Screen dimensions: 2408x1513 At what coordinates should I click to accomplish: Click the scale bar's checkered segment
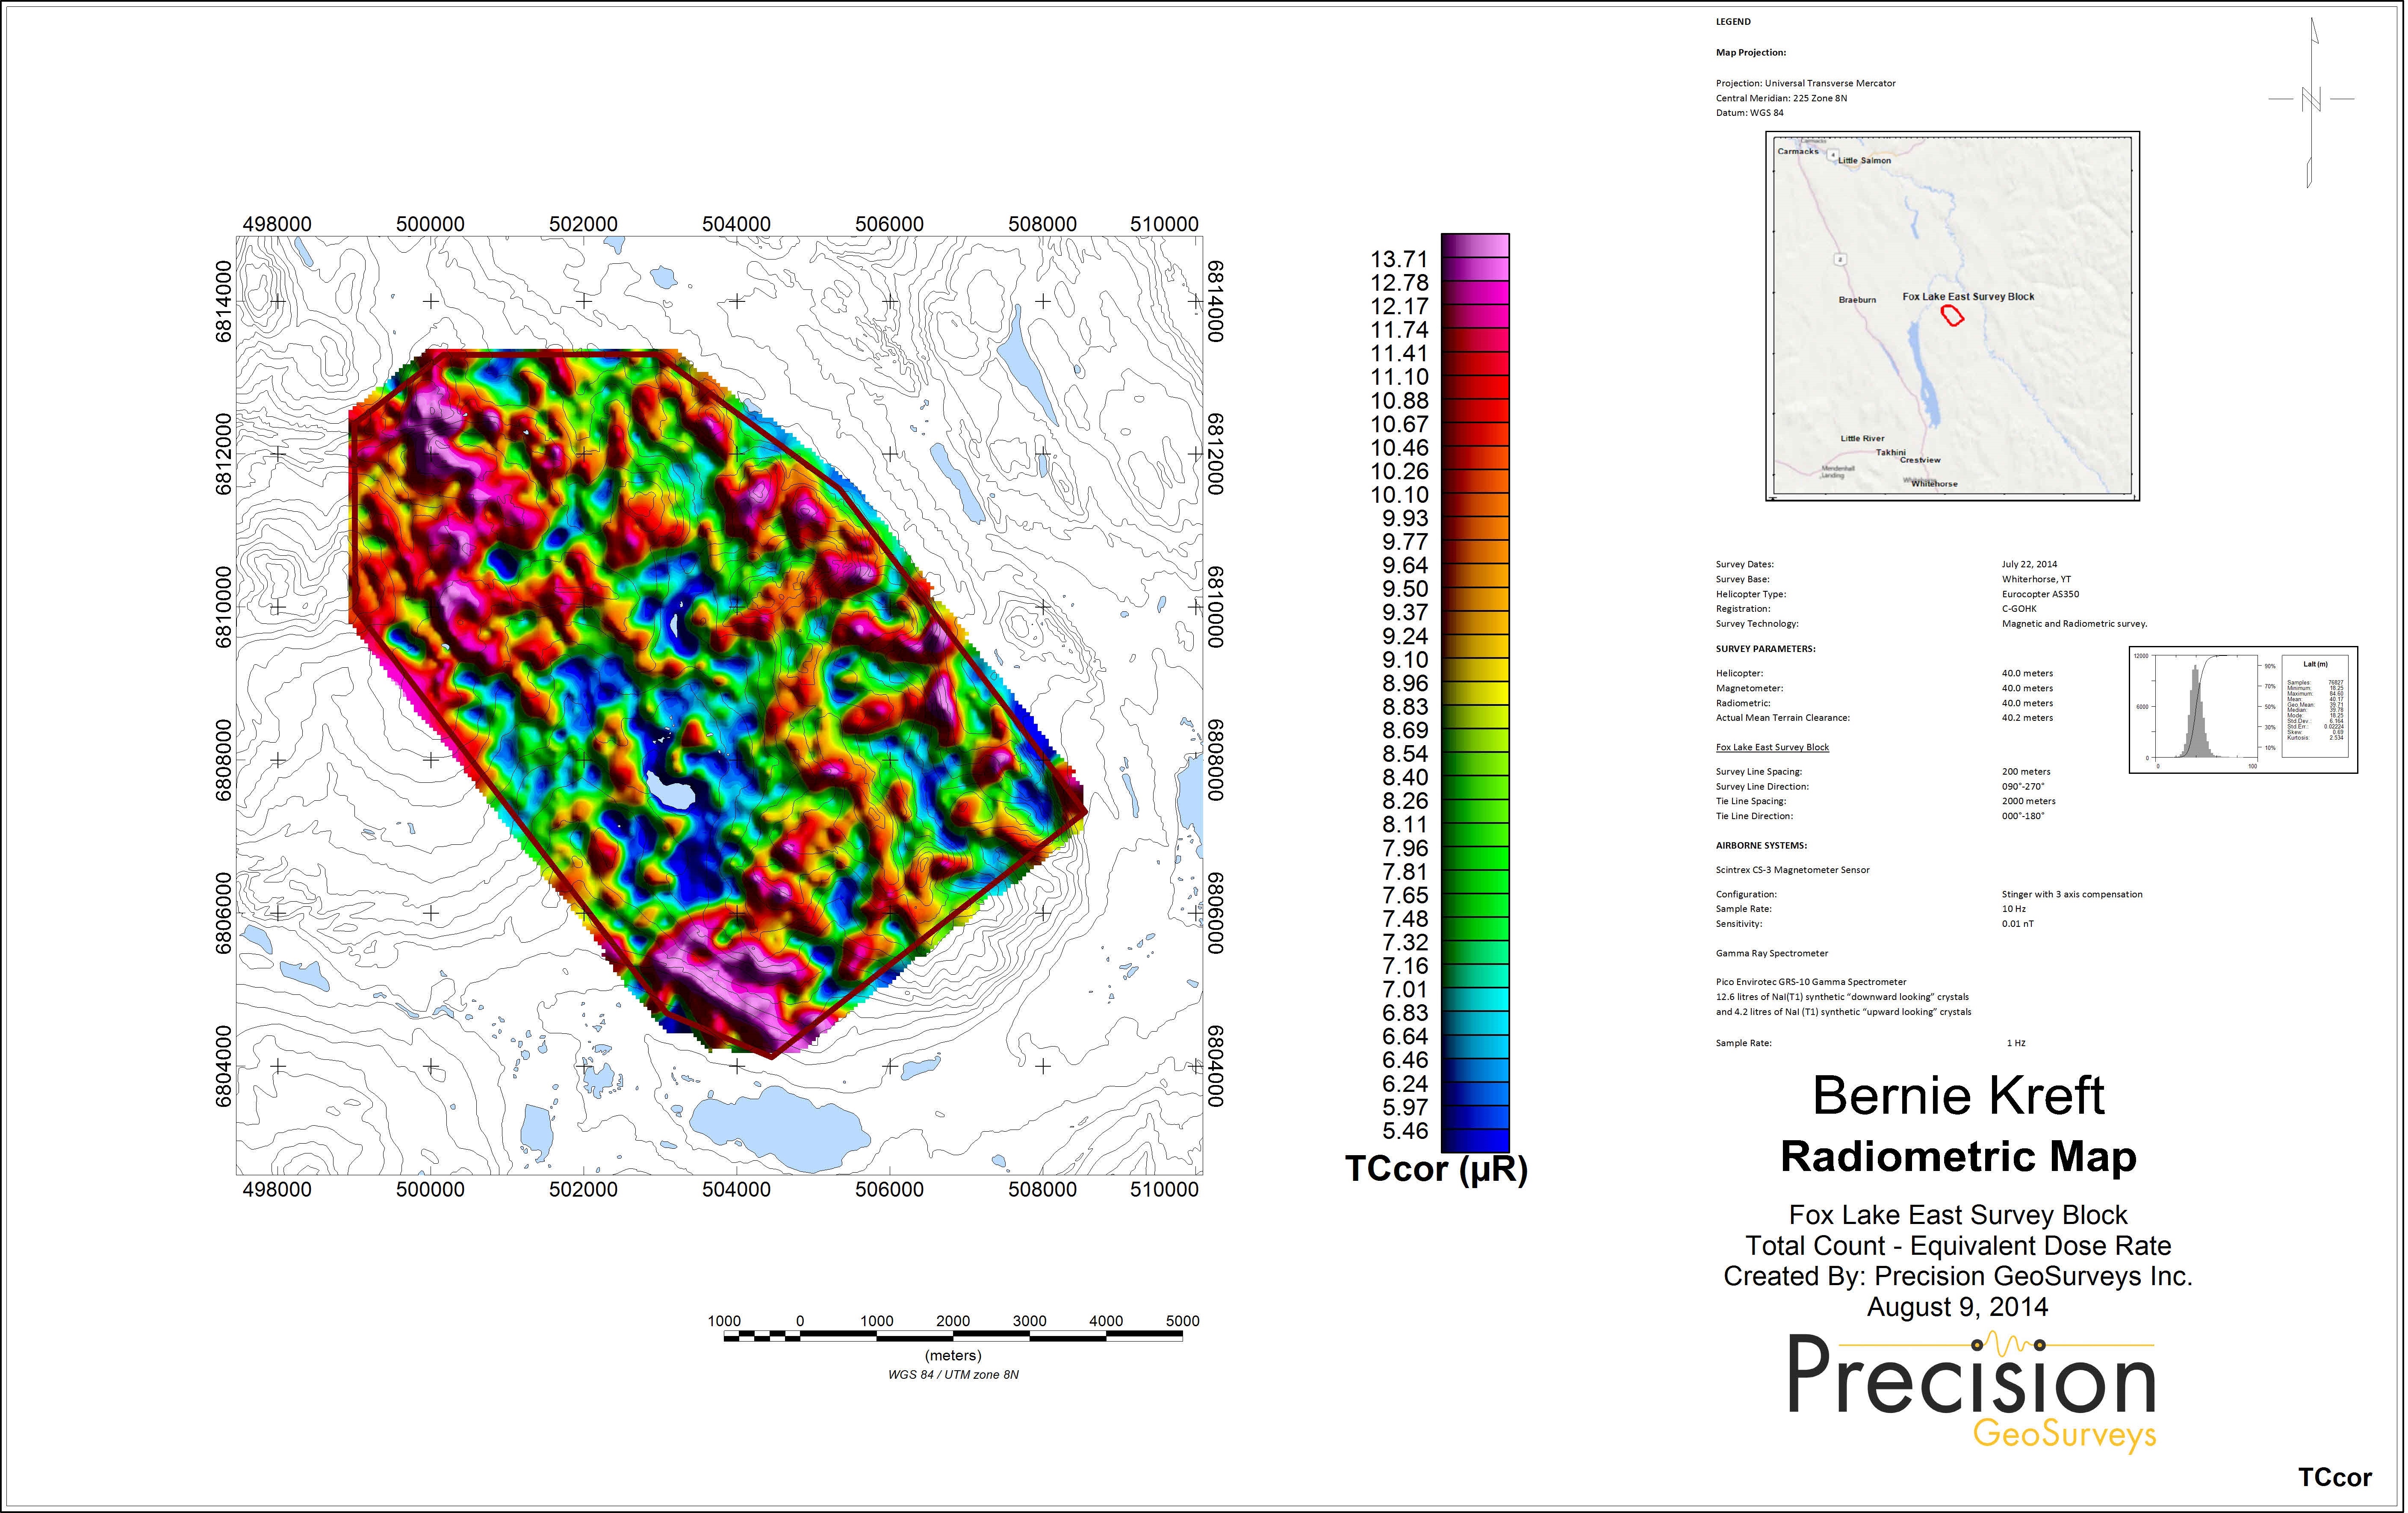[x=762, y=1336]
